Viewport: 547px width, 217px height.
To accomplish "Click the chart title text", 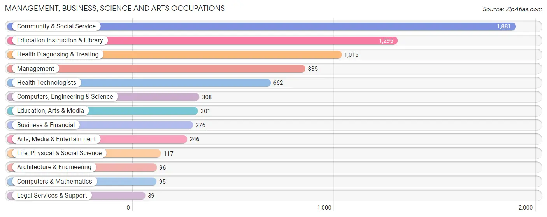I will coord(115,8).
